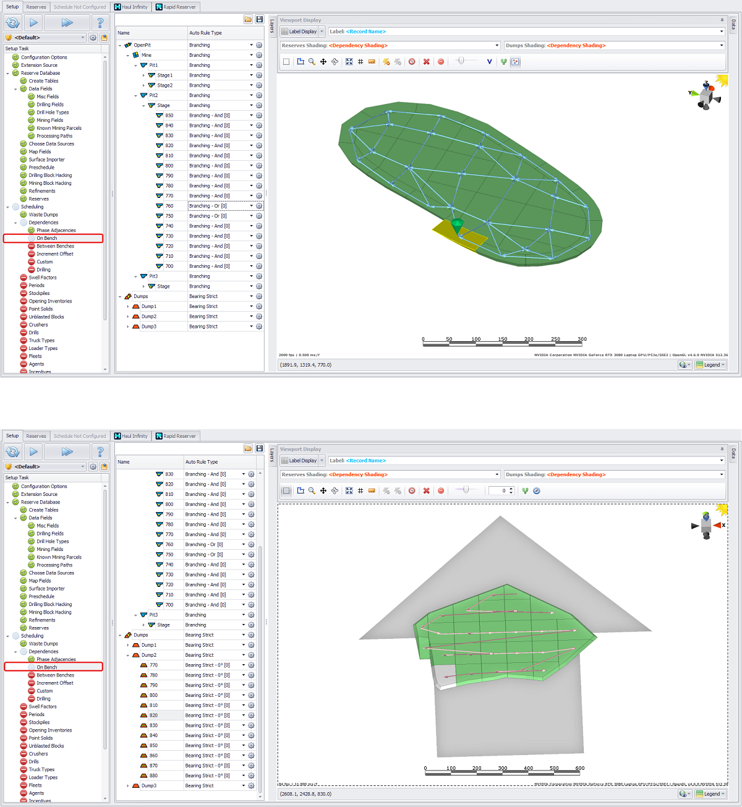Expand the Stage1 tree node

[144, 75]
